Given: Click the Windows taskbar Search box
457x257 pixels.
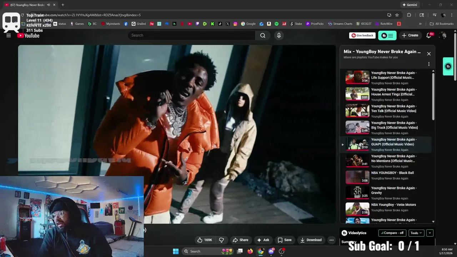Looking at the screenshot, I should click(208, 251).
